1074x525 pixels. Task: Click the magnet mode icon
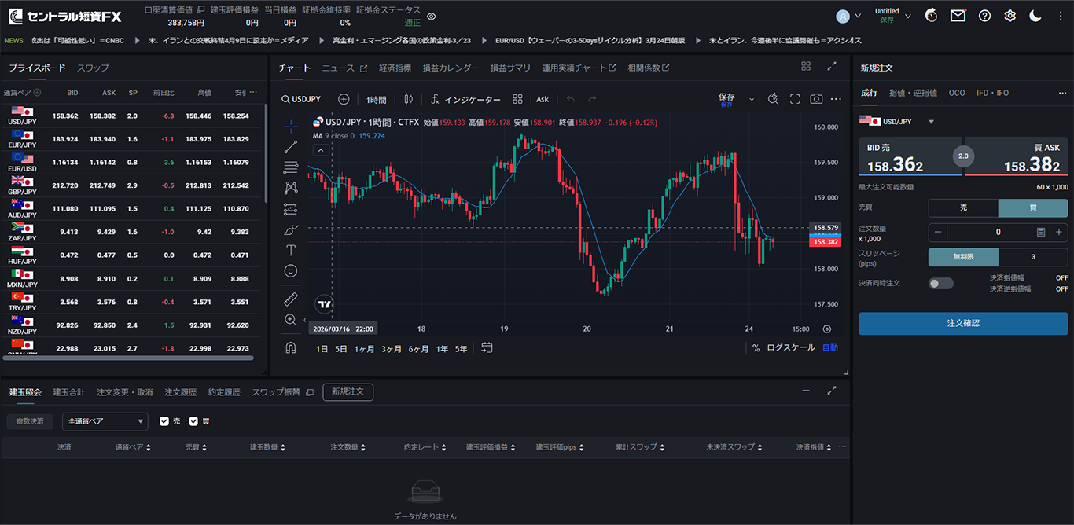click(291, 348)
